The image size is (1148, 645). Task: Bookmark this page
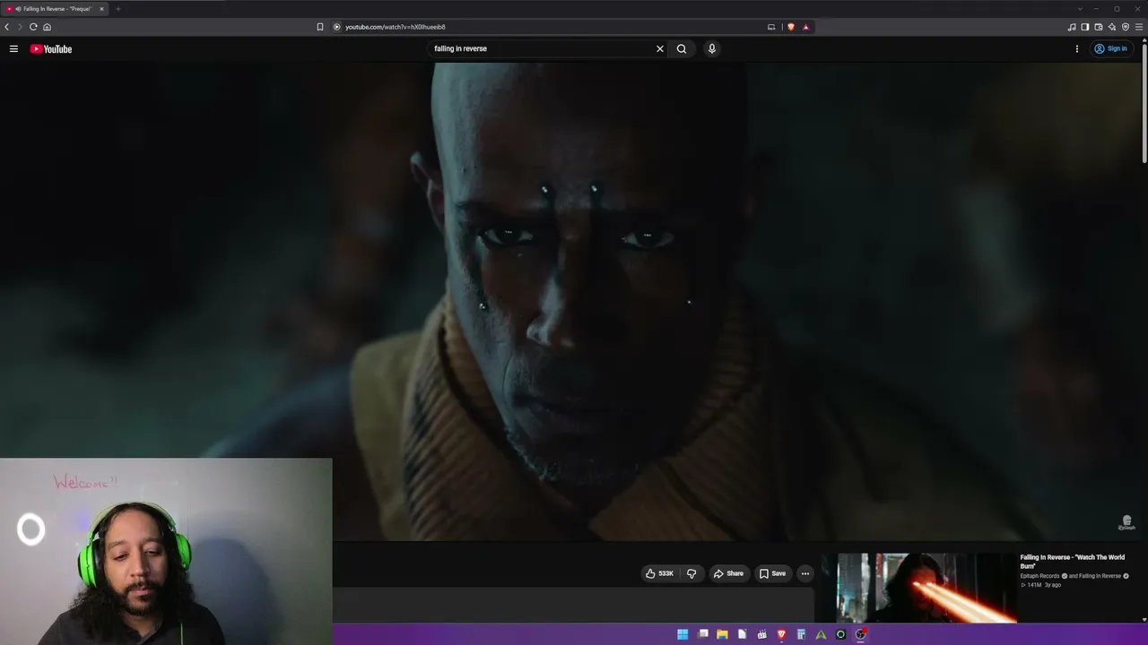320,27
